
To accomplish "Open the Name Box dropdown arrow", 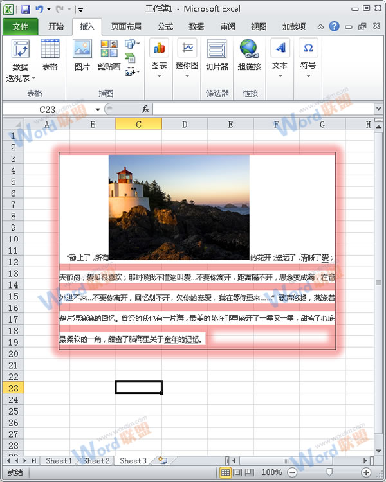I will pos(98,109).
